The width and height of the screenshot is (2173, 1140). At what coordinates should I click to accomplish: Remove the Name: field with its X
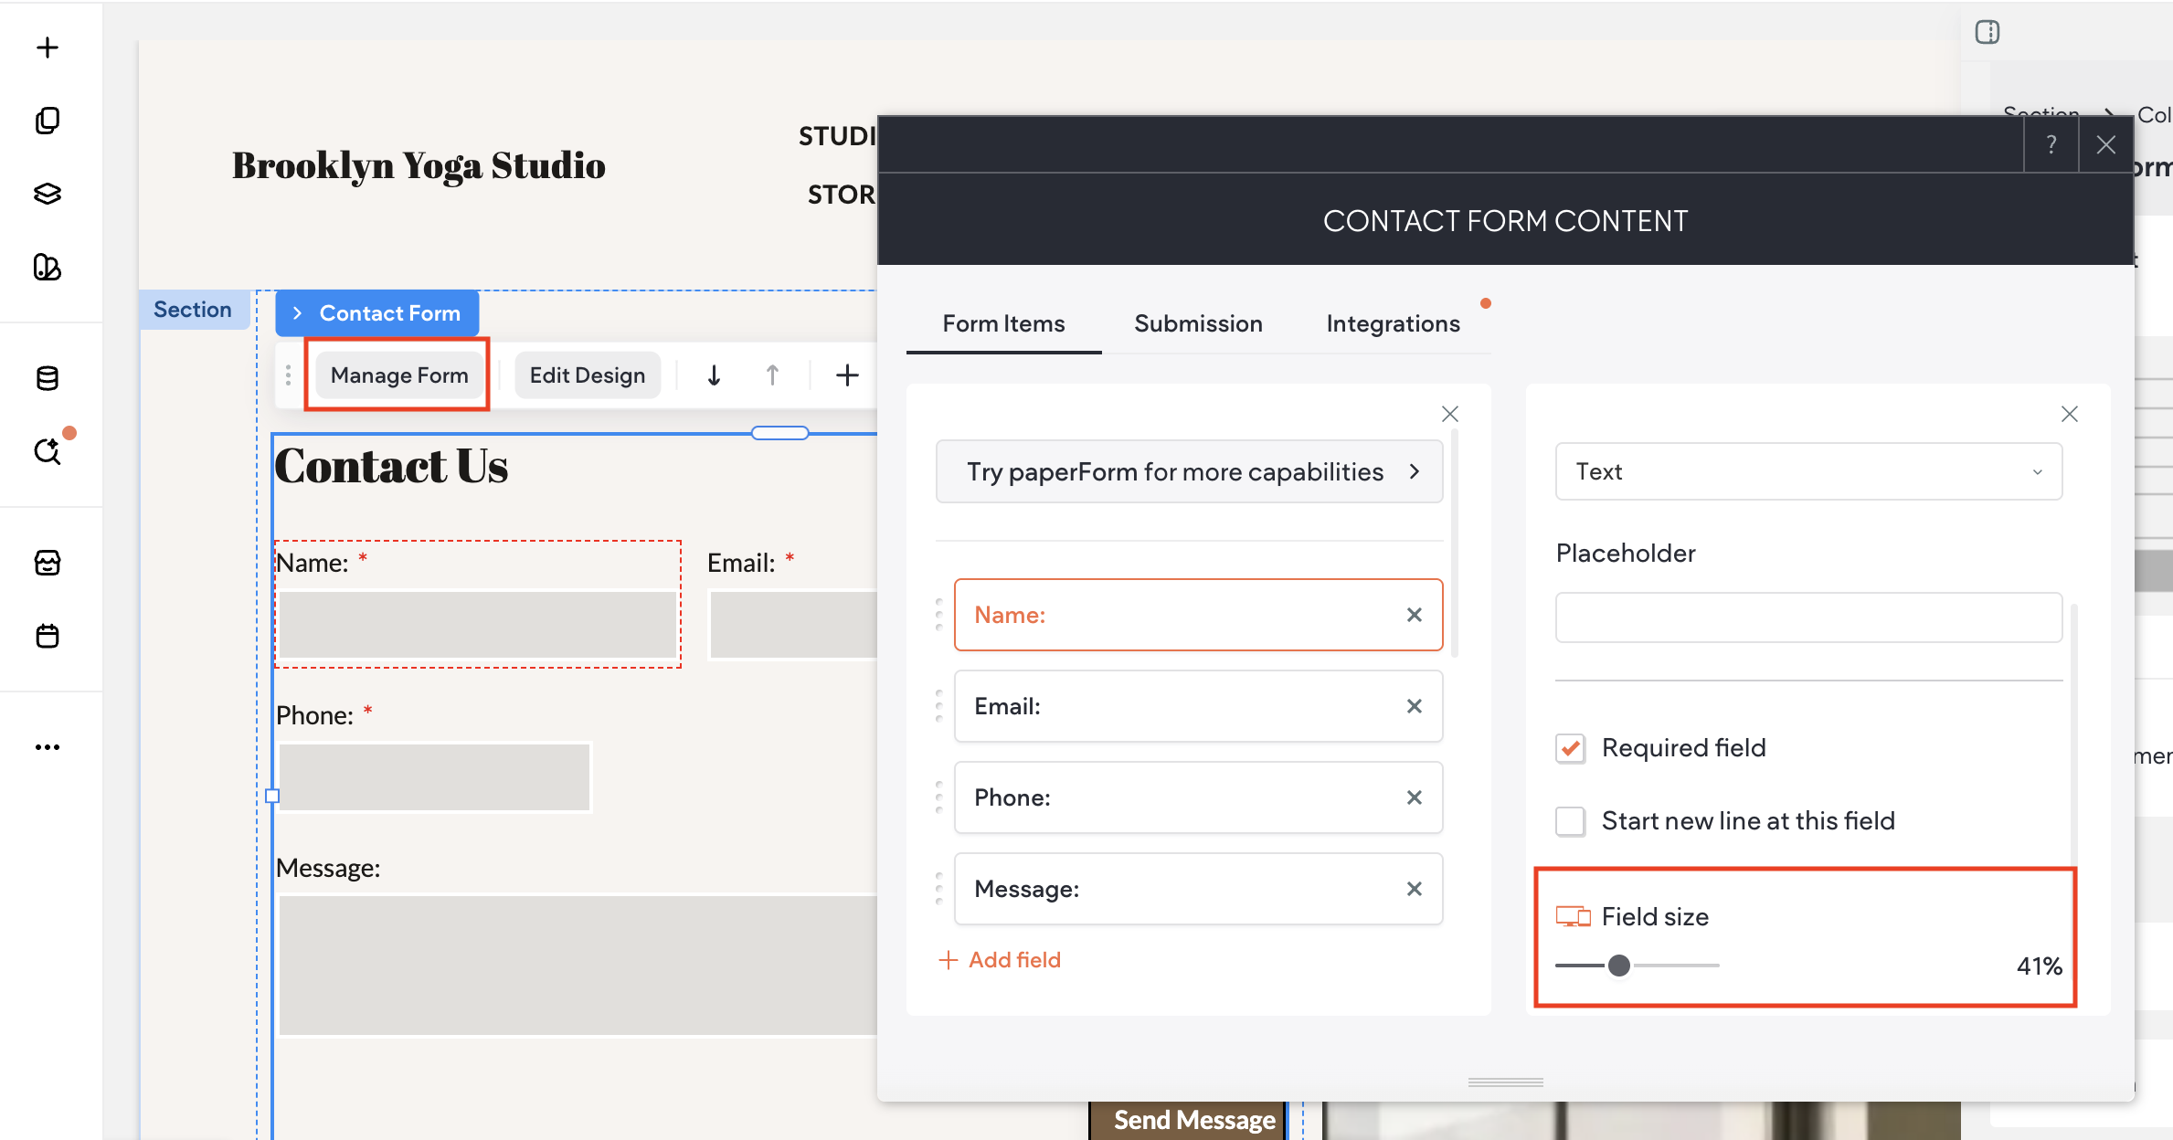1414,615
